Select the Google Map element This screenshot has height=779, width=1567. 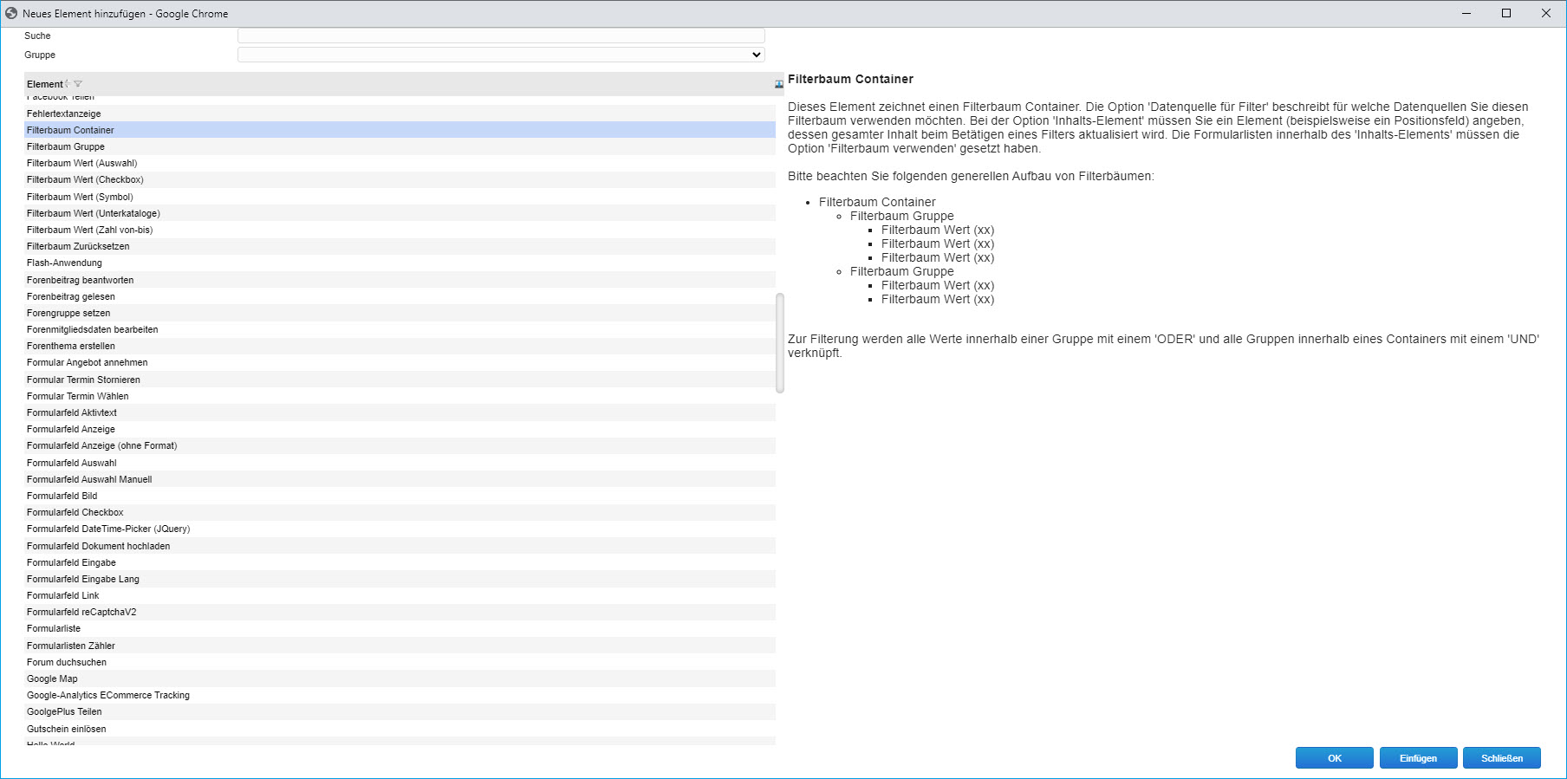[x=52, y=678]
